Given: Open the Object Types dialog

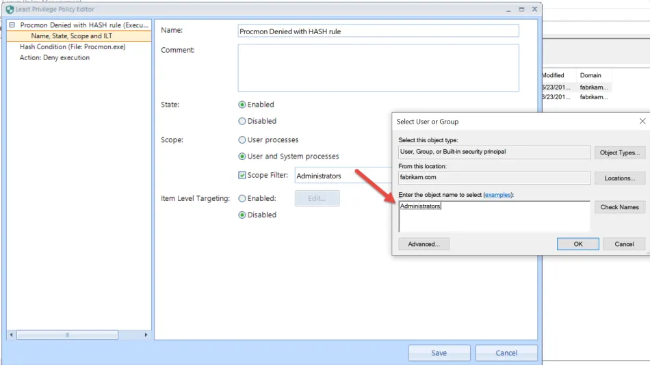Looking at the screenshot, I should coord(619,152).
